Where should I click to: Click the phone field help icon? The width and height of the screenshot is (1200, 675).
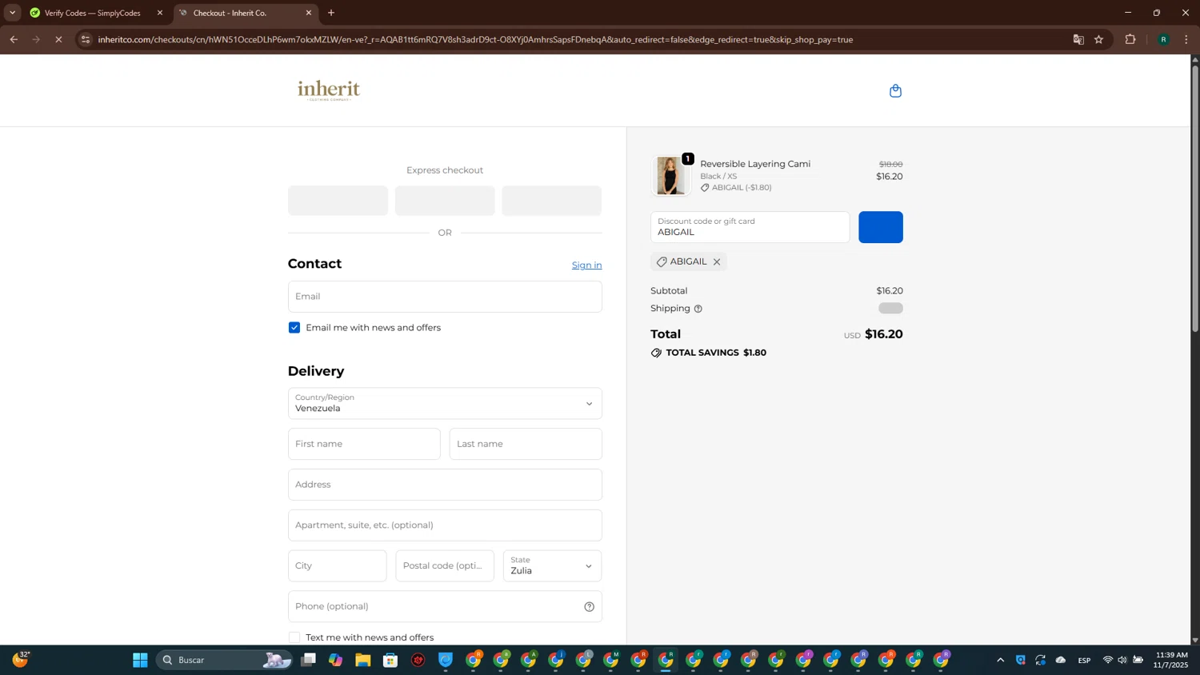590,606
